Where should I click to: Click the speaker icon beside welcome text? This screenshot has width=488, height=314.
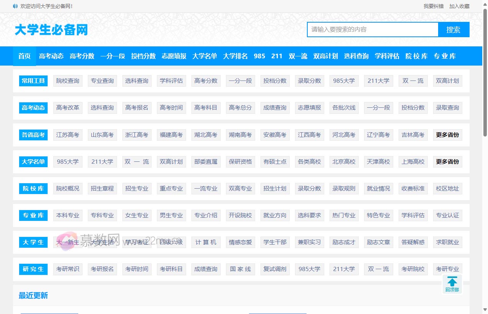15,6
